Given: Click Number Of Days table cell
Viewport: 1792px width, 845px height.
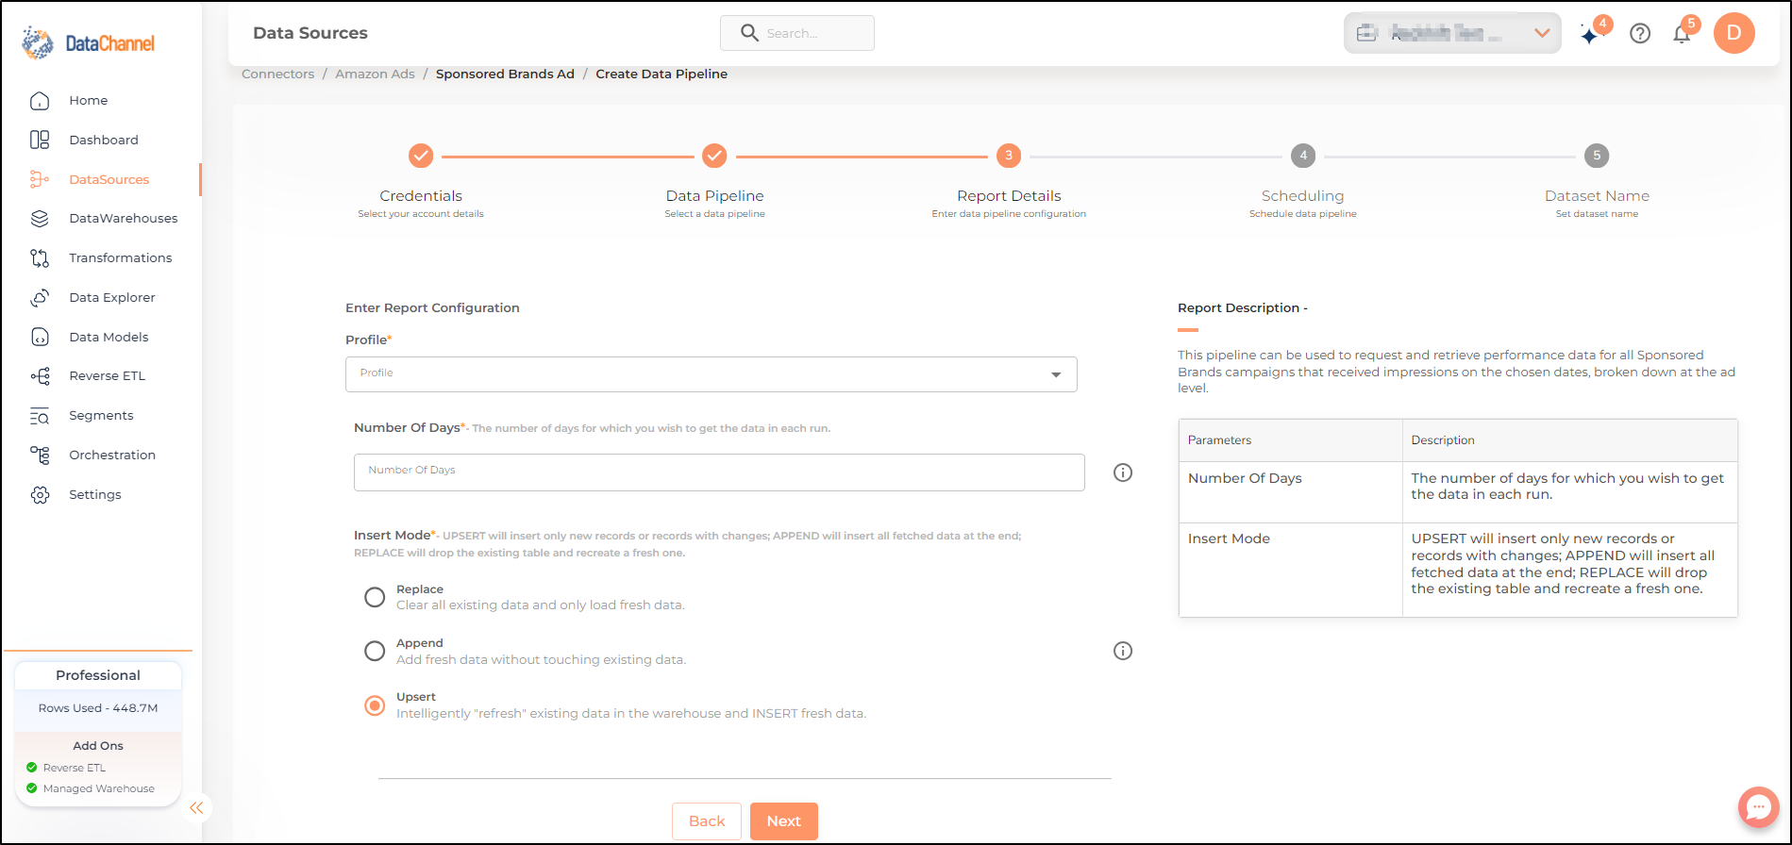Looking at the screenshot, I should [x=1290, y=492].
